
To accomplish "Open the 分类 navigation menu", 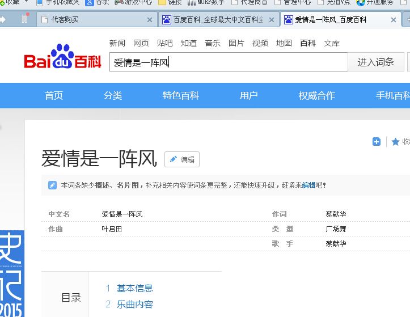I will (113, 95).
